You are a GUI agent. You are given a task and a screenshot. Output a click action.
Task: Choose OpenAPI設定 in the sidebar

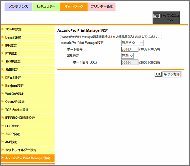click(28, 102)
